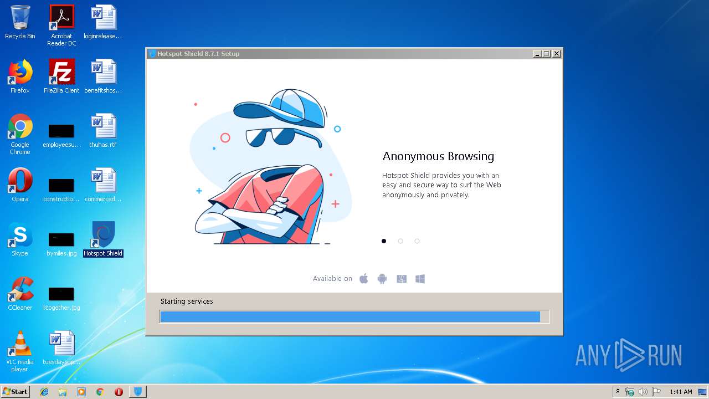Open Internet Explorer from taskbar
The image size is (709, 399).
tap(44, 392)
